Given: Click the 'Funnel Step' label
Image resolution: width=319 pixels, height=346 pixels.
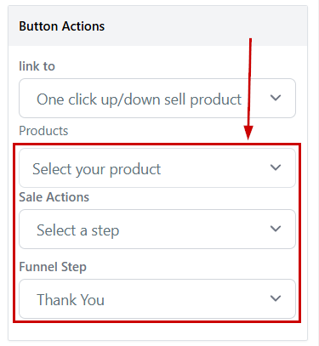Looking at the screenshot, I should click(53, 267).
